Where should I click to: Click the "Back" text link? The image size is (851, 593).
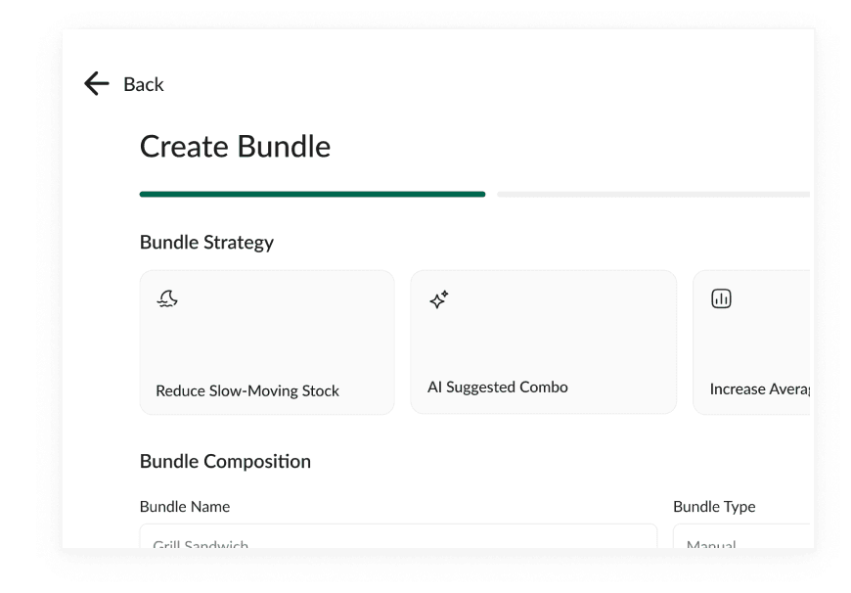pyautogui.click(x=144, y=85)
